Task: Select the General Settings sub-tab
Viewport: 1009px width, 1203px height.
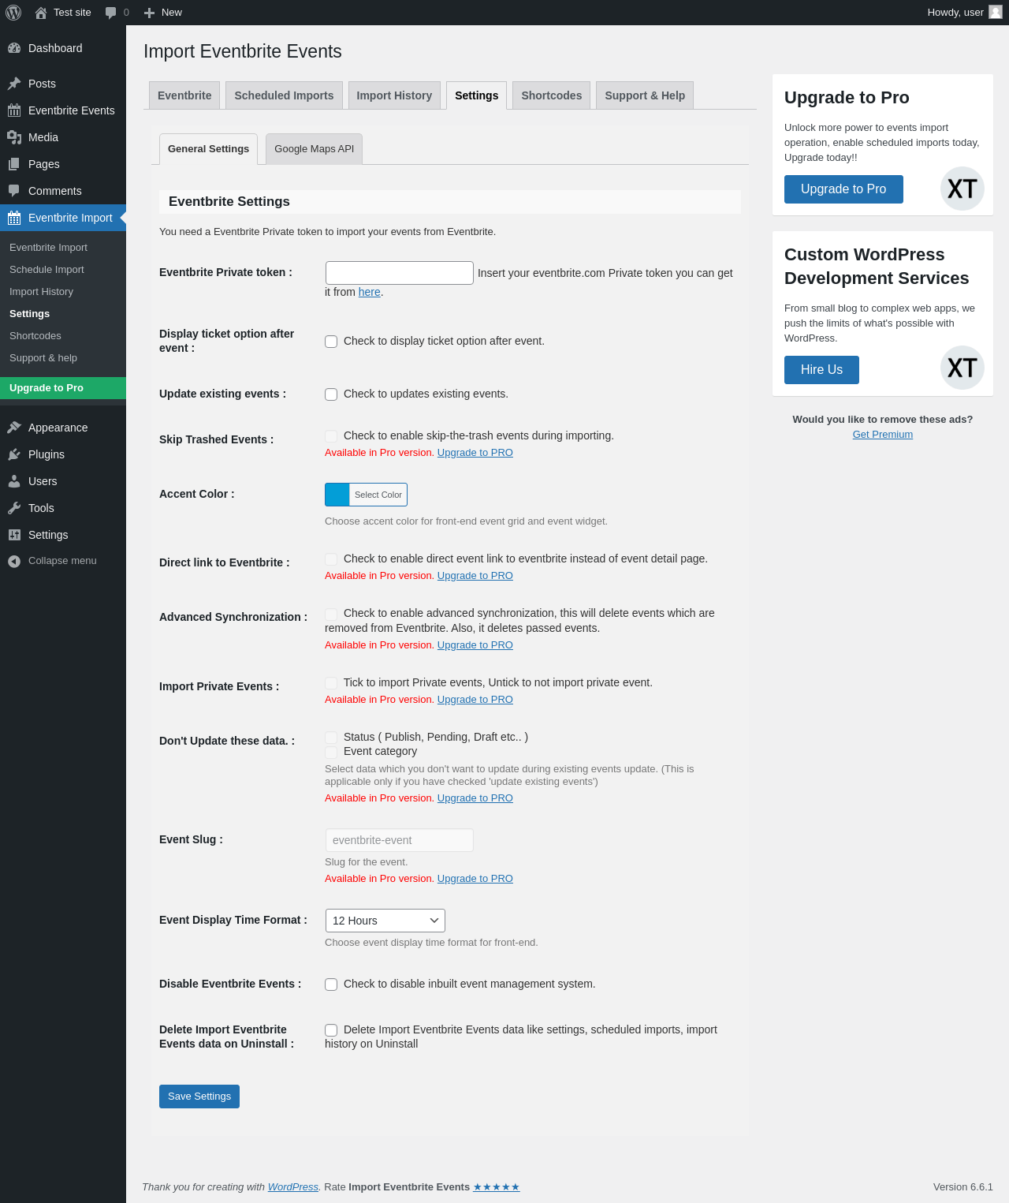Action: (208, 149)
